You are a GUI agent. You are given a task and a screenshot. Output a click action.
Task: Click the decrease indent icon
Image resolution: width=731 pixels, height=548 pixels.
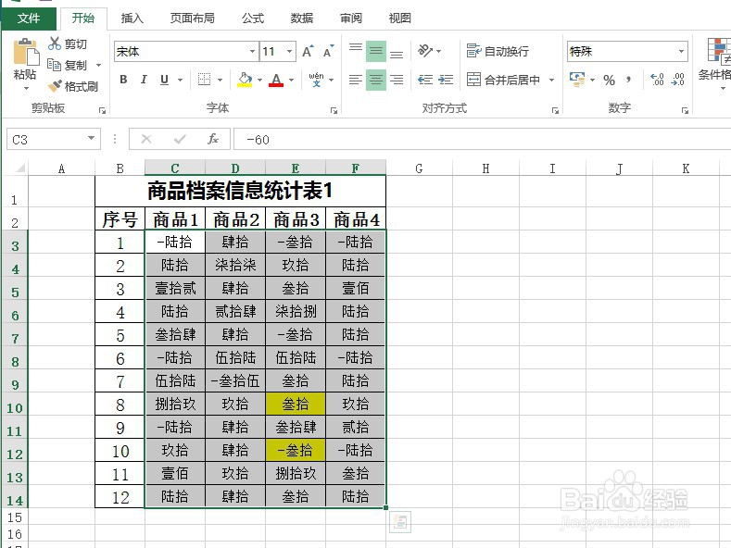[424, 80]
